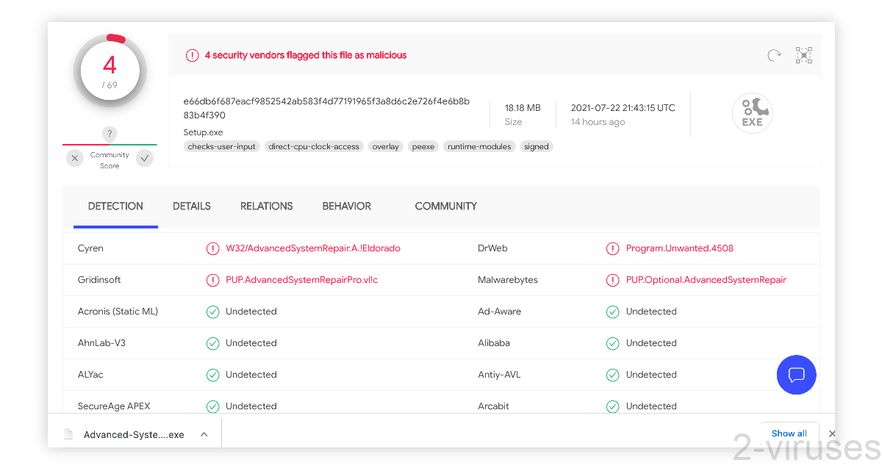Click the Acronis (Static ML) vendor name
This screenshot has width=882, height=468.
pos(118,312)
